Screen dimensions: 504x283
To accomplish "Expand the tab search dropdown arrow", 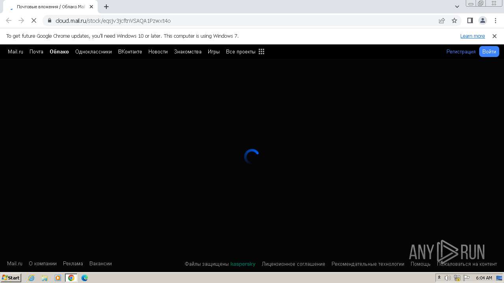I will (457, 7).
